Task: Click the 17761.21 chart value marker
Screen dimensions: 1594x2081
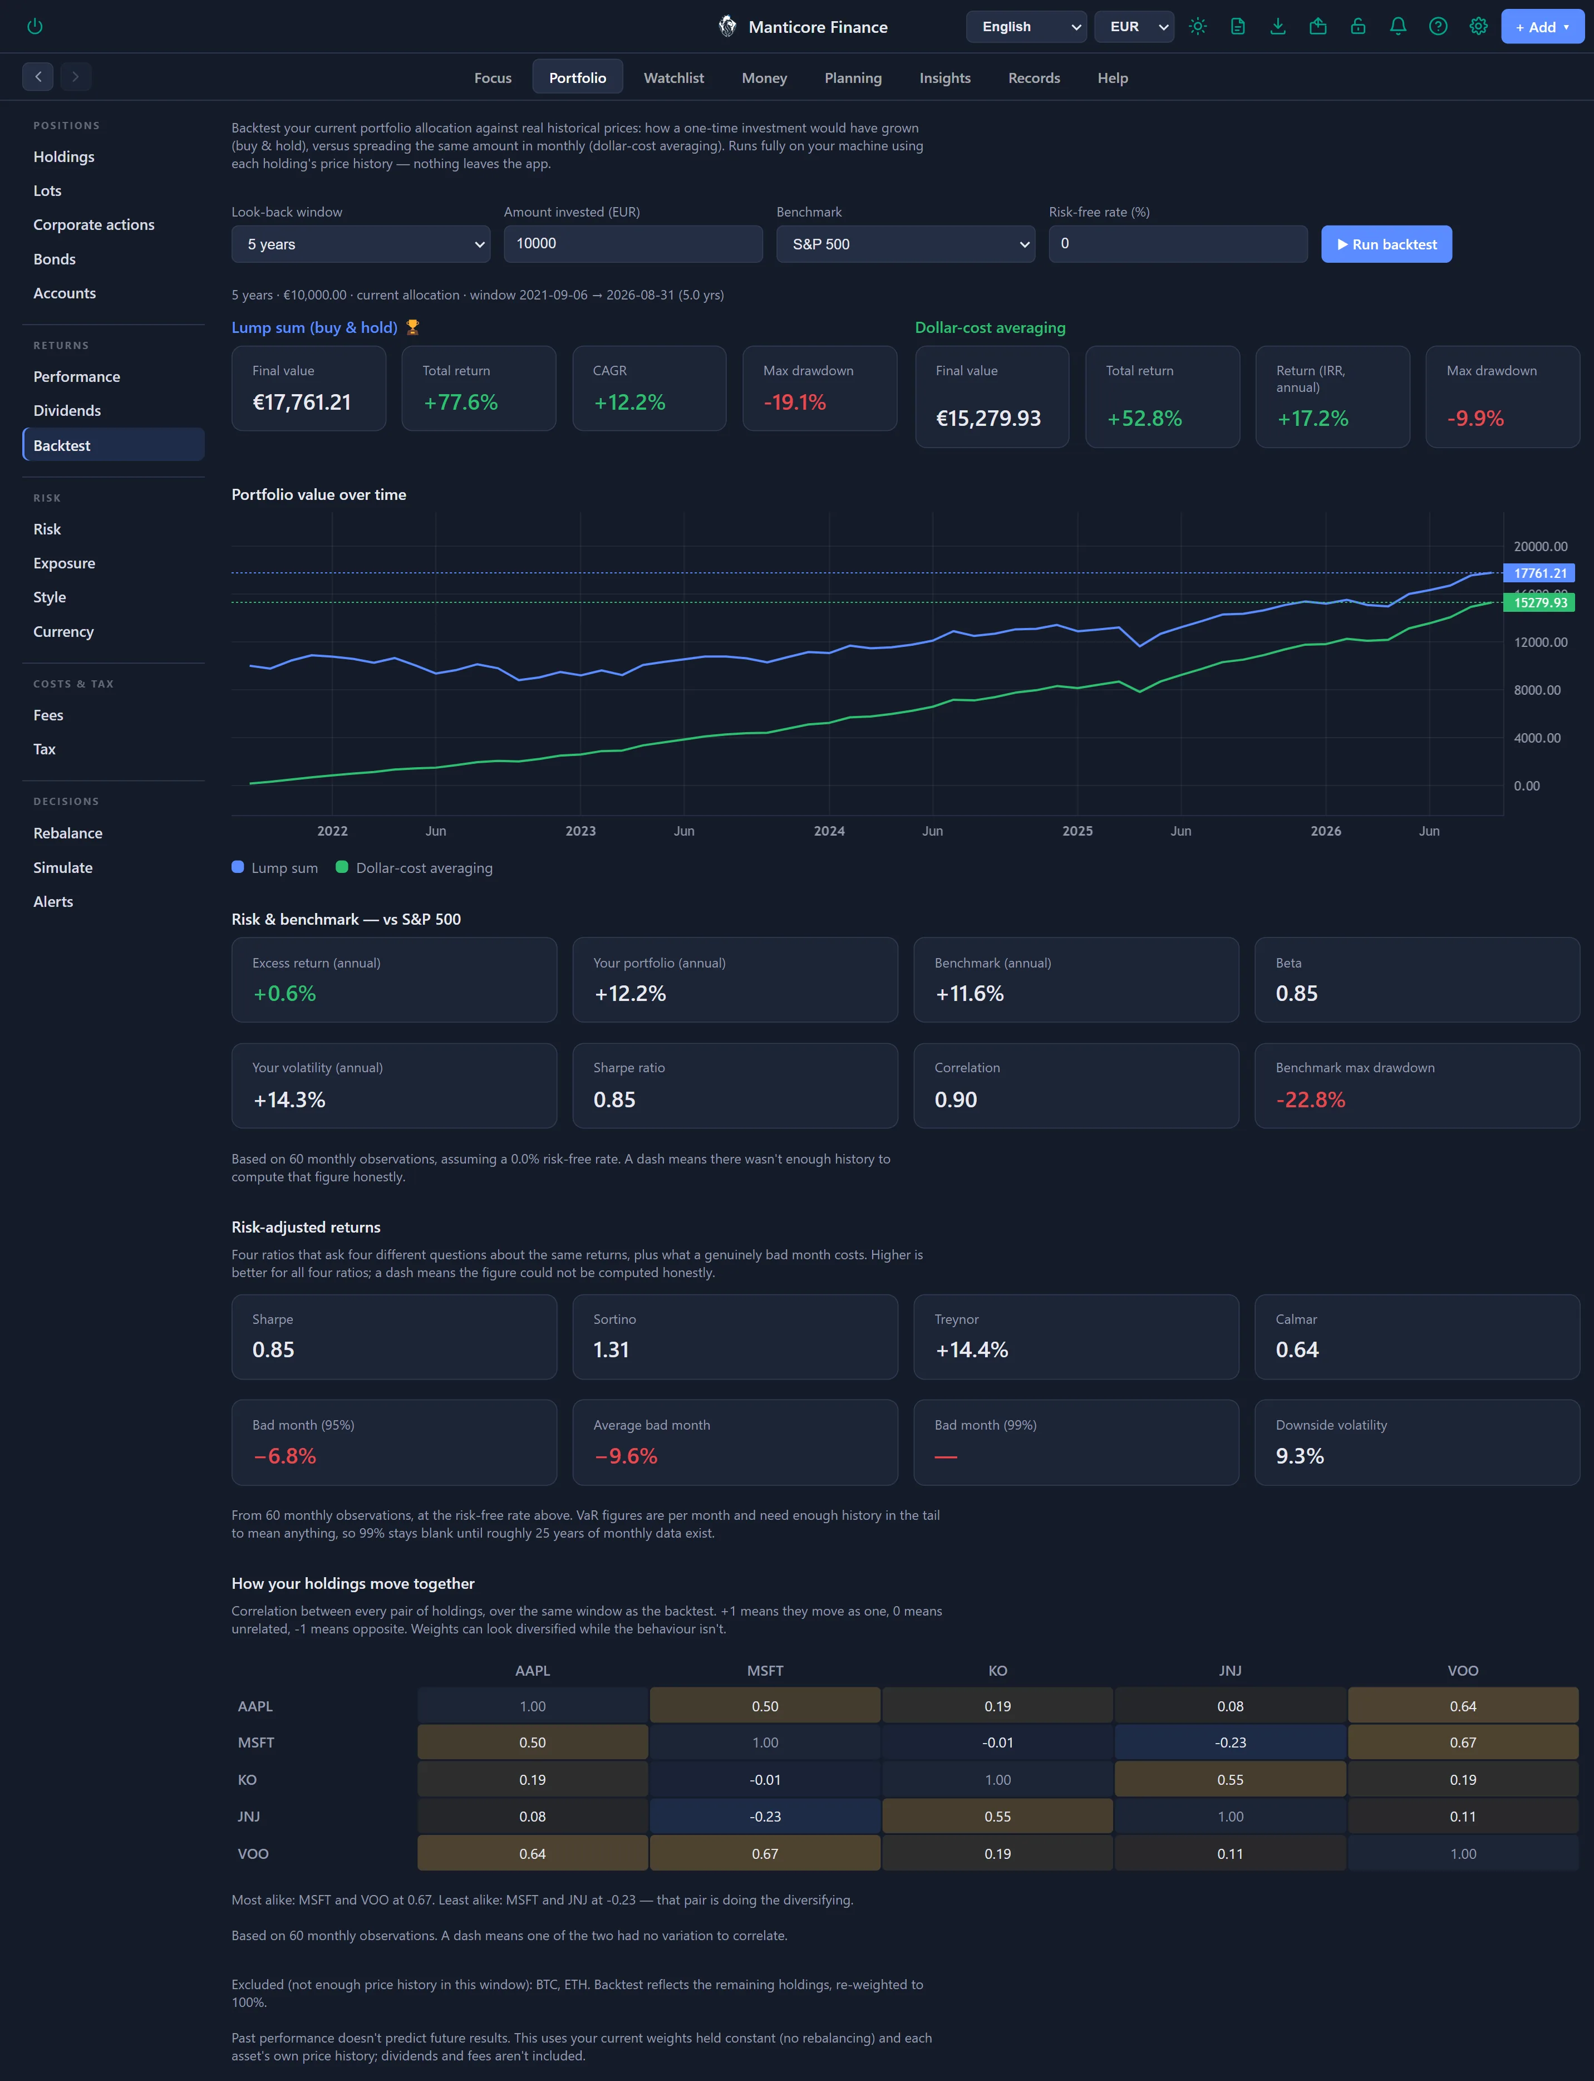Action: [1539, 573]
